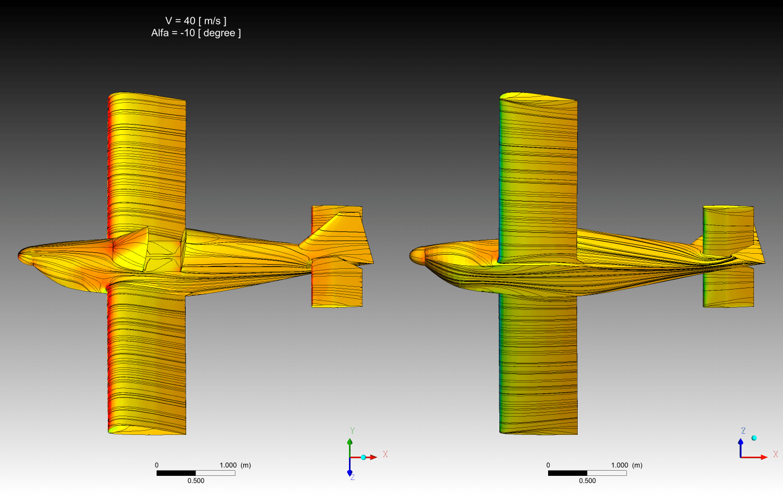Click the red X axis arrow on right triad
Screen dimensions: 783x494
click(x=762, y=457)
